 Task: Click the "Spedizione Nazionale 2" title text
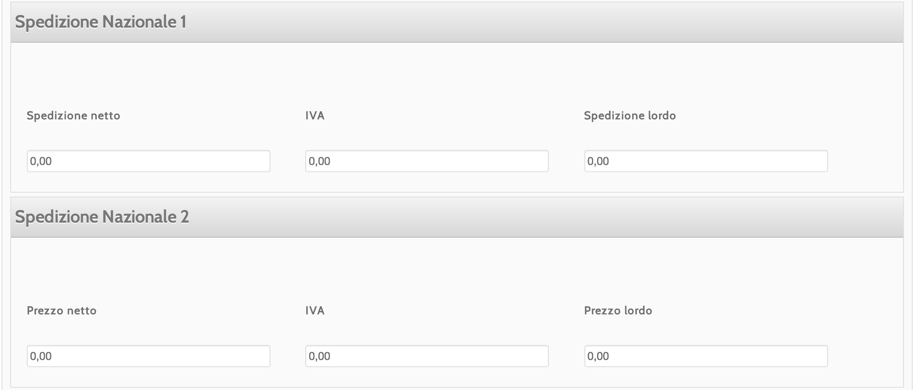coord(102,217)
